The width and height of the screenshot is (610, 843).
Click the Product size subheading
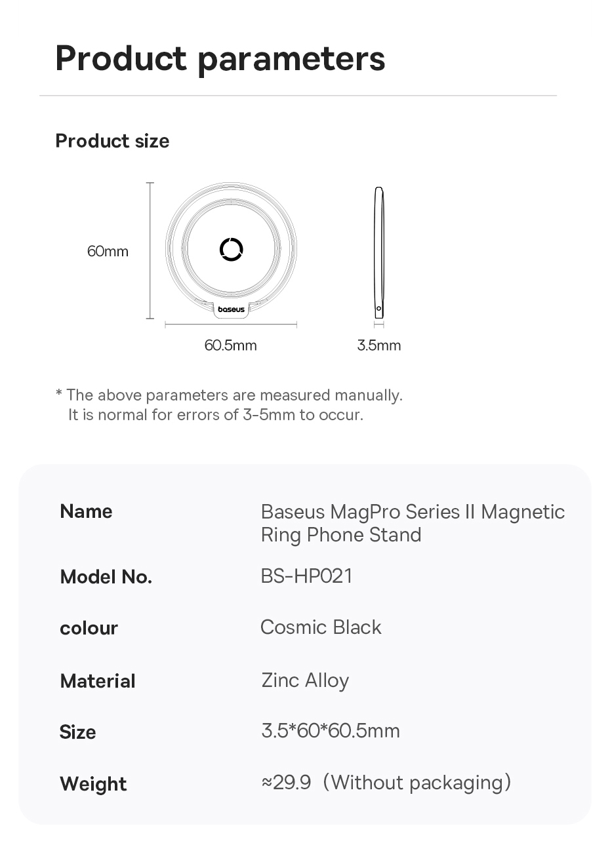pyautogui.click(x=112, y=141)
